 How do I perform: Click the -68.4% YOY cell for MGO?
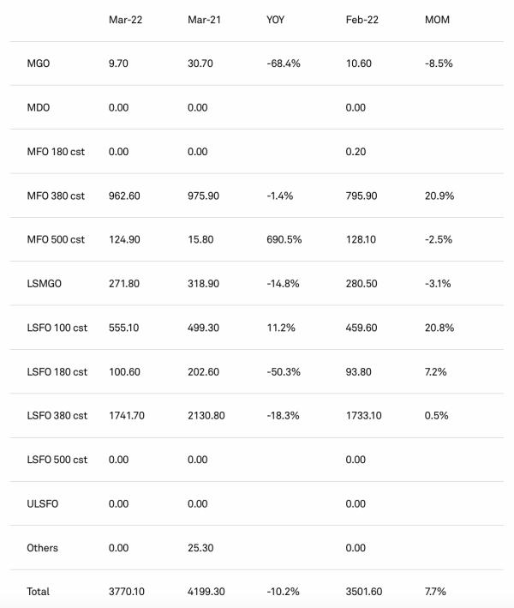tap(284, 63)
